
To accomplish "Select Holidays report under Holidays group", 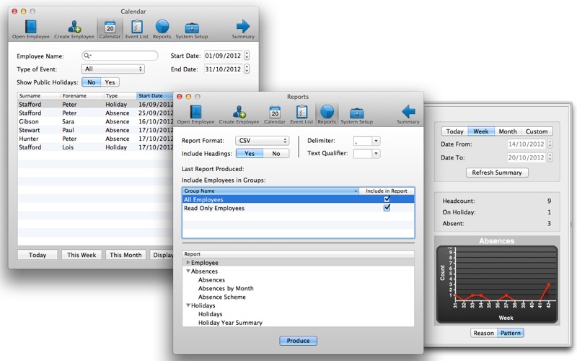I will tap(210, 314).
